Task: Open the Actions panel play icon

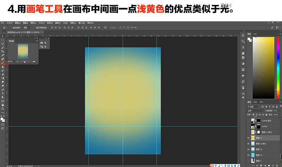Action: pyautogui.click(x=243, y=76)
